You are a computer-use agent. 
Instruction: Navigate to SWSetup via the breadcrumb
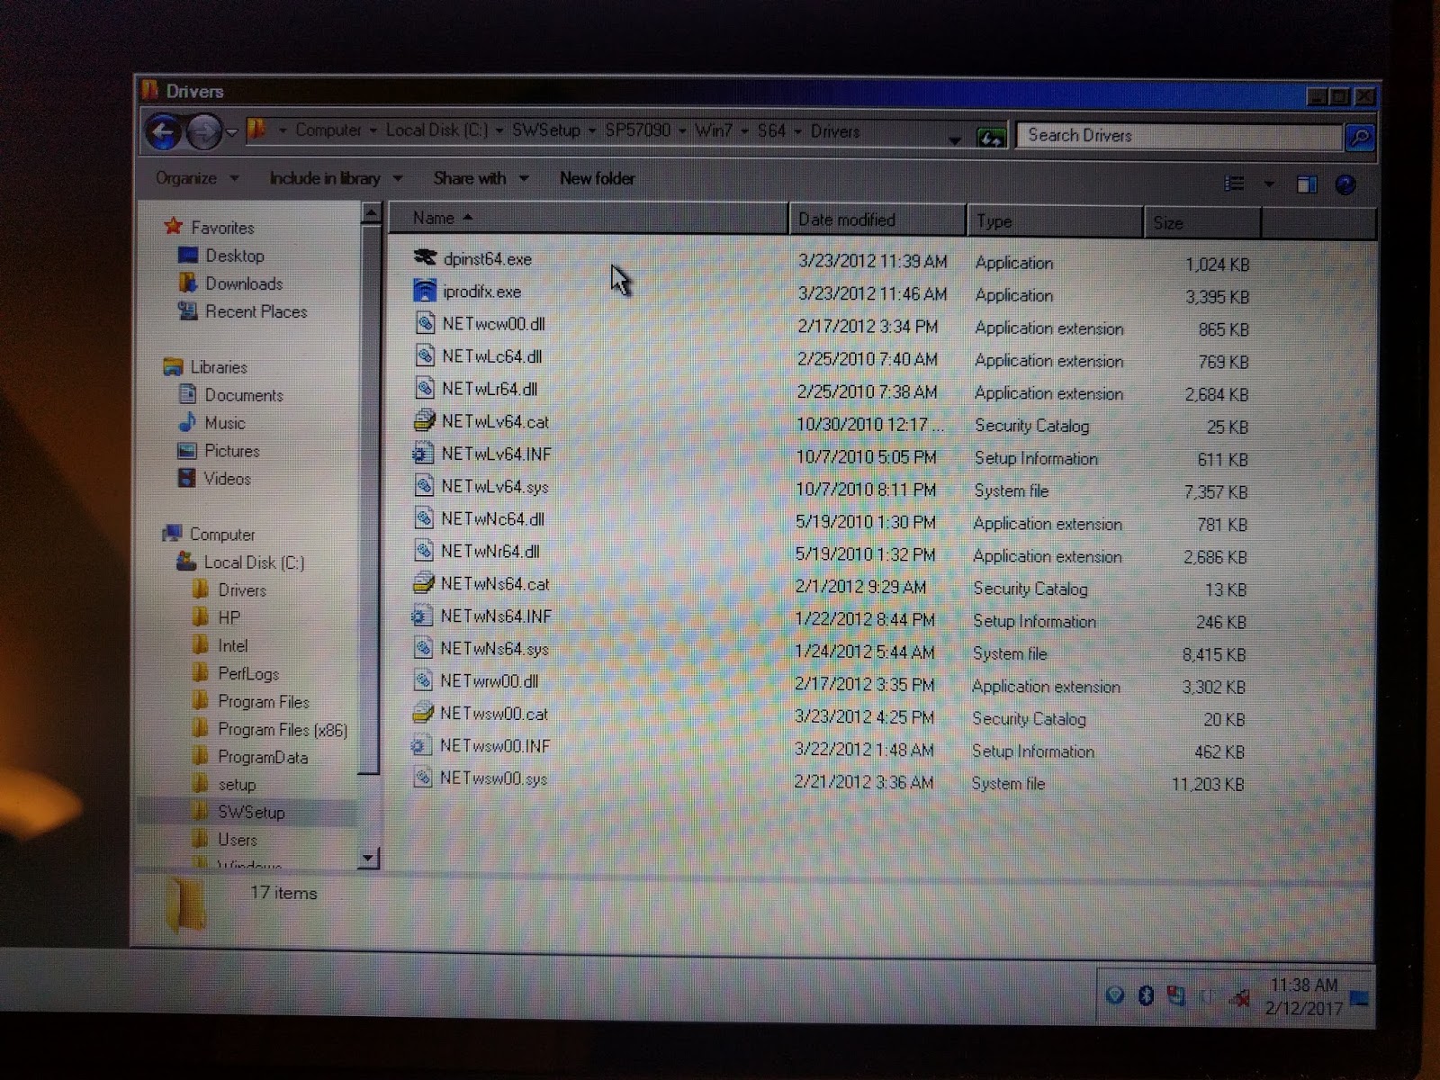tap(546, 130)
